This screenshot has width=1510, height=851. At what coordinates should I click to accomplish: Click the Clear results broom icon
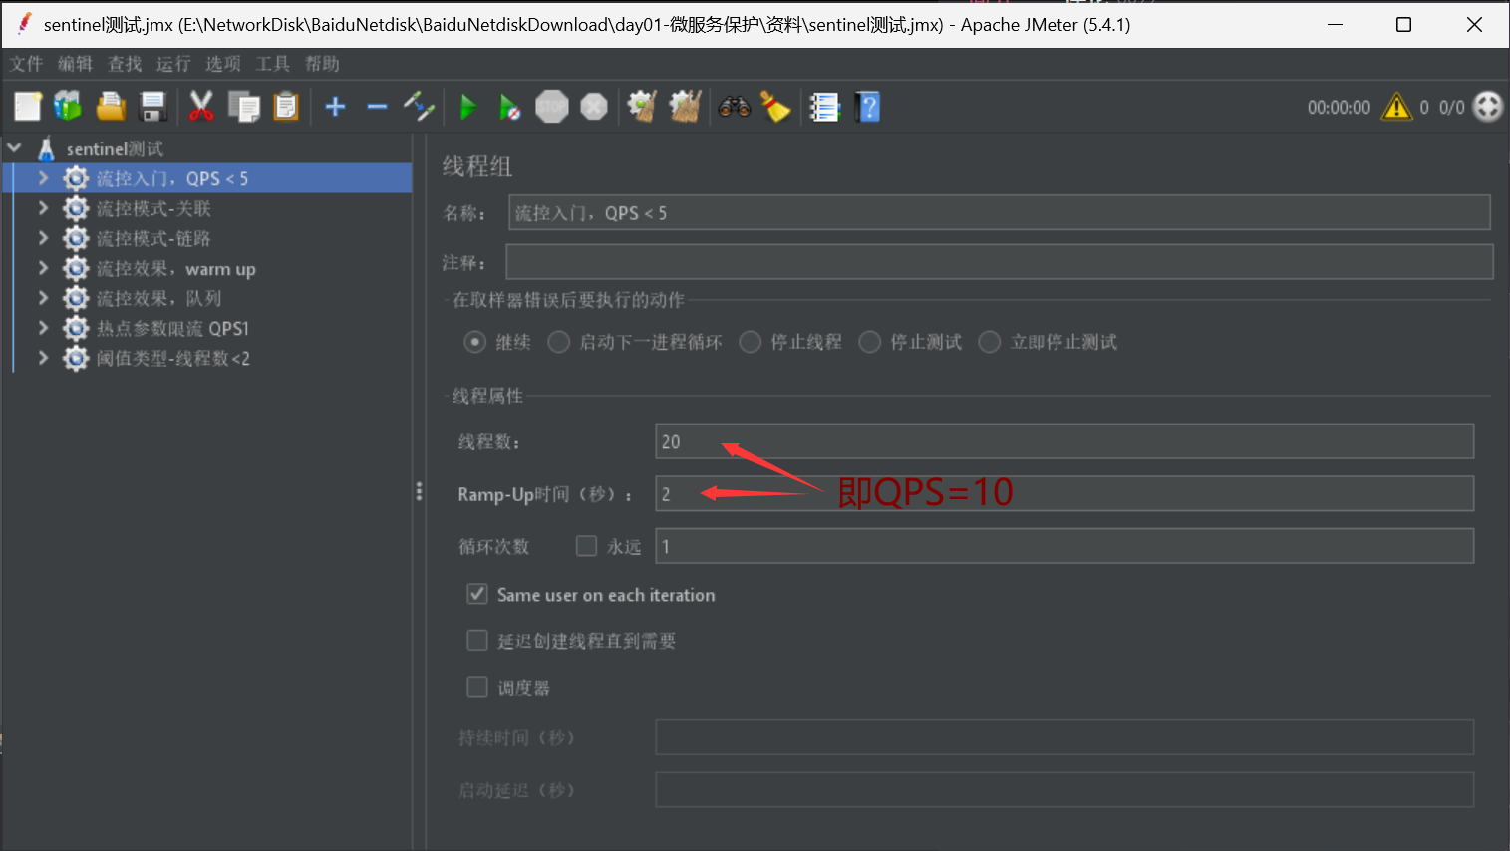642,106
